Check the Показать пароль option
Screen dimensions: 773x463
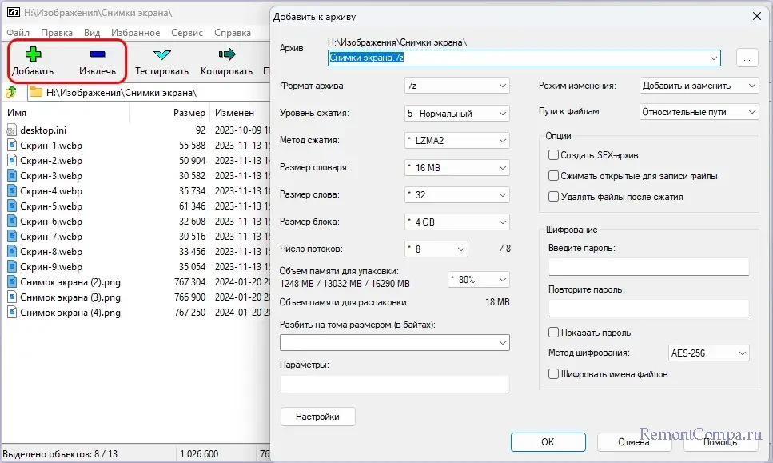553,332
